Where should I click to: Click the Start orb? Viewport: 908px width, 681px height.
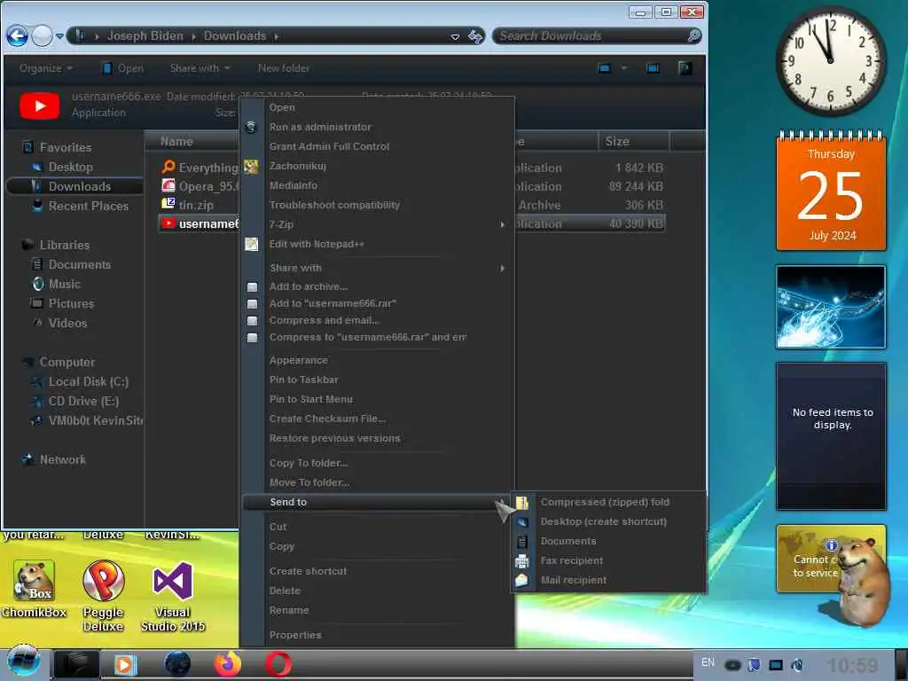tap(23, 662)
